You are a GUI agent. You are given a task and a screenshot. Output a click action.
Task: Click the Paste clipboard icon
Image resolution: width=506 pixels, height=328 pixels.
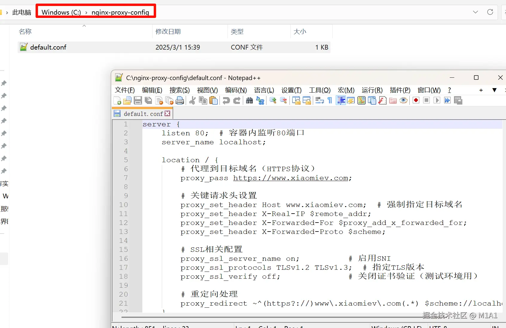click(214, 101)
